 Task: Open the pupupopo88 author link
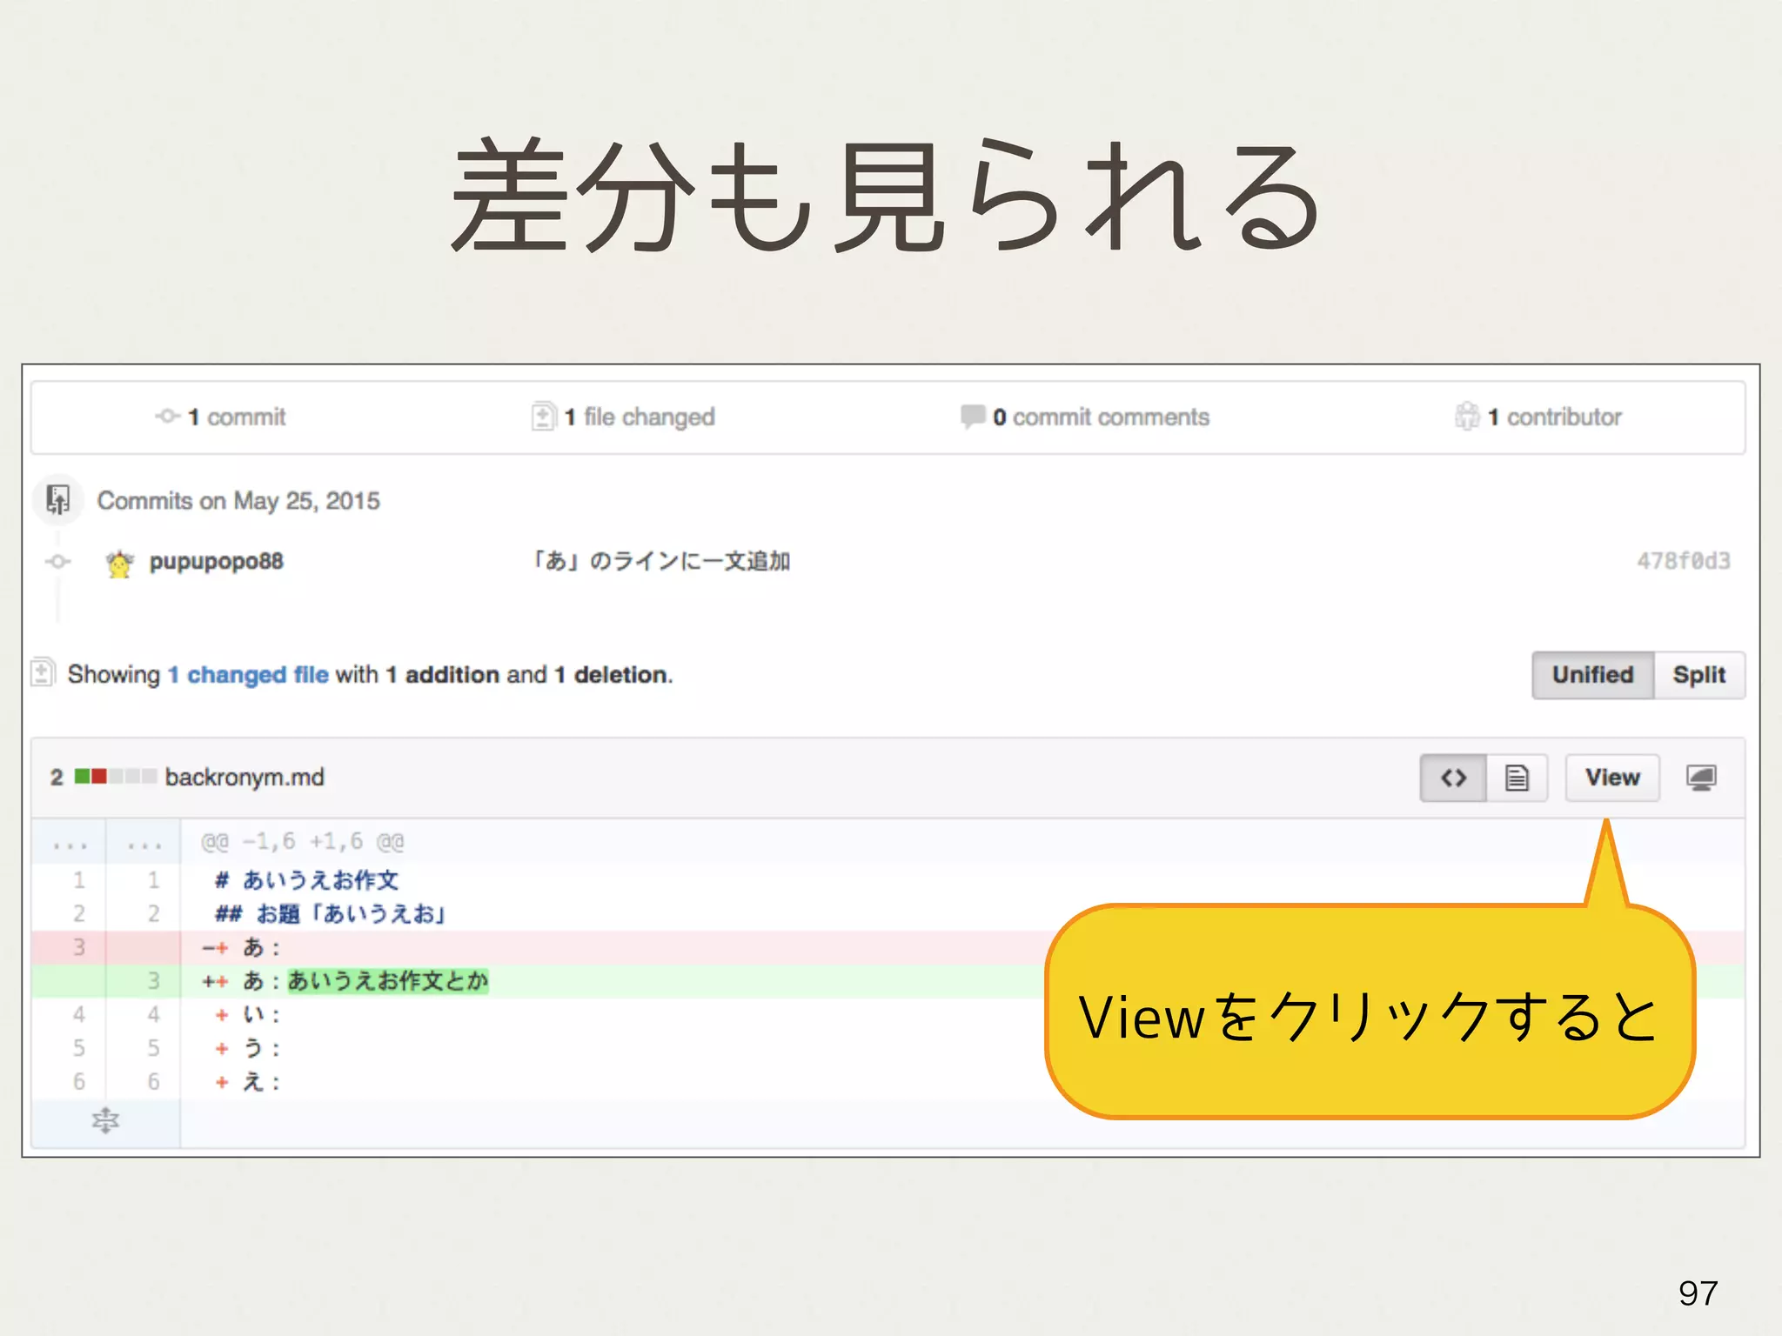tap(216, 562)
